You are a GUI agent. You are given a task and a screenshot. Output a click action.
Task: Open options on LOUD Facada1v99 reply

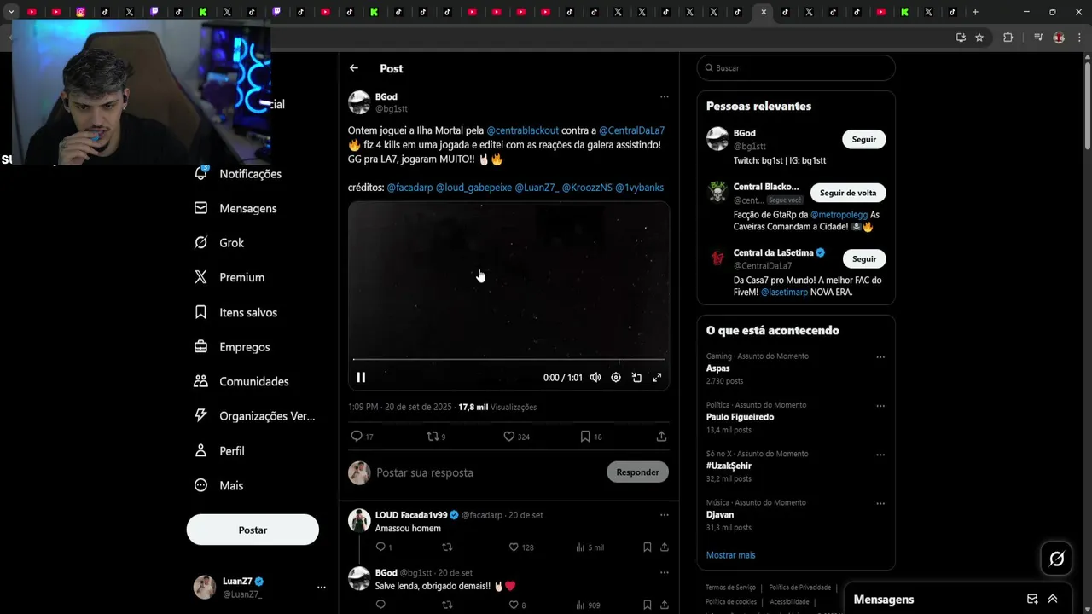tap(664, 515)
